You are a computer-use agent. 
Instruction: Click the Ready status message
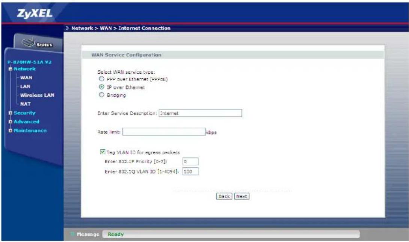(x=116, y=235)
